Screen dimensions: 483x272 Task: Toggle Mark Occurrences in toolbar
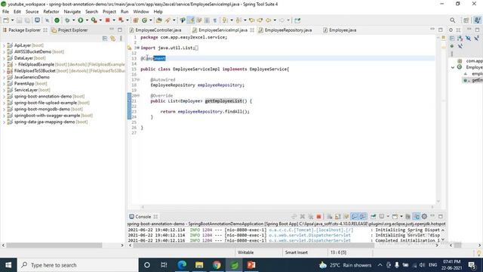[x=191, y=20]
